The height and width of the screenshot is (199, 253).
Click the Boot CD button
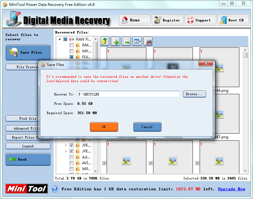click(x=233, y=20)
